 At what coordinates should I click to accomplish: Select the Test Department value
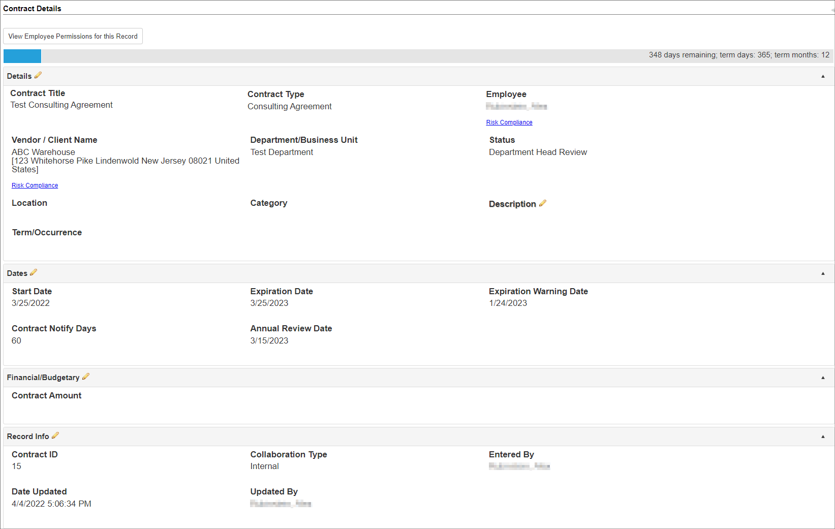click(282, 152)
